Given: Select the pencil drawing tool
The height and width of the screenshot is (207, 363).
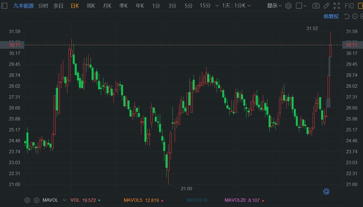Looking at the screenshot, I should pyautogui.click(x=326, y=6).
